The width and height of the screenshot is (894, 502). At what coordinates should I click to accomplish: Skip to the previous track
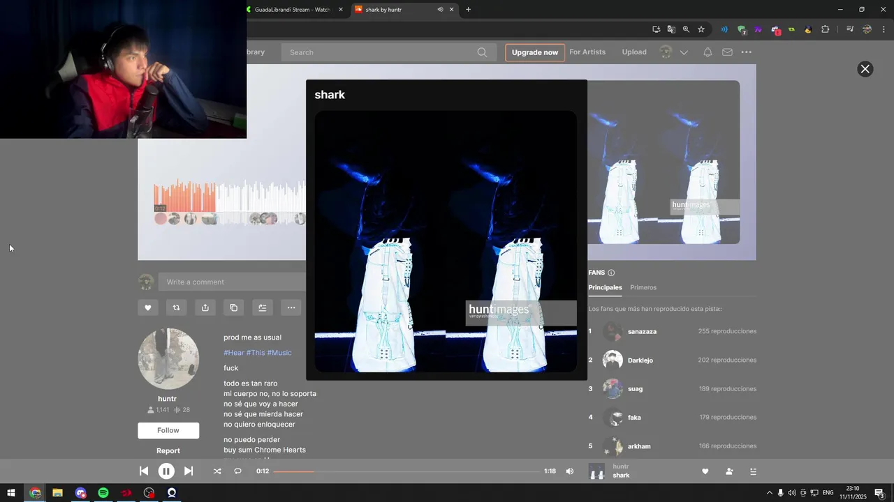pos(144,471)
